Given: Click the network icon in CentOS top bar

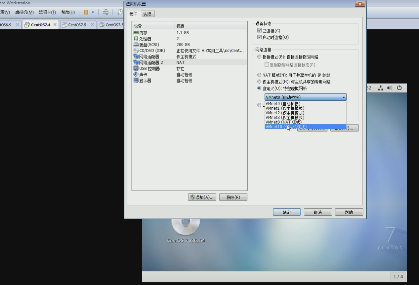Looking at the screenshot, I should coord(381,88).
